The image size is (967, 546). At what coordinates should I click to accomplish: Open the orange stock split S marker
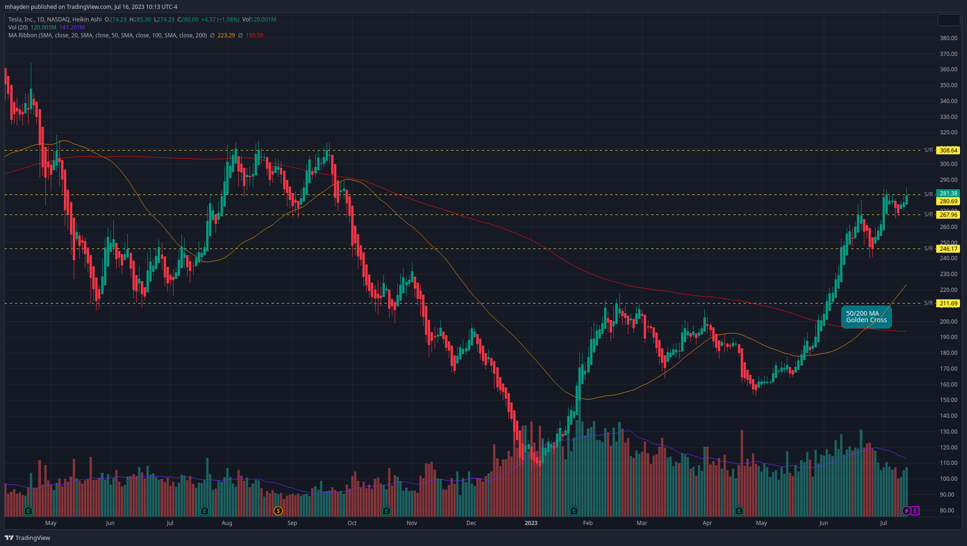278,511
